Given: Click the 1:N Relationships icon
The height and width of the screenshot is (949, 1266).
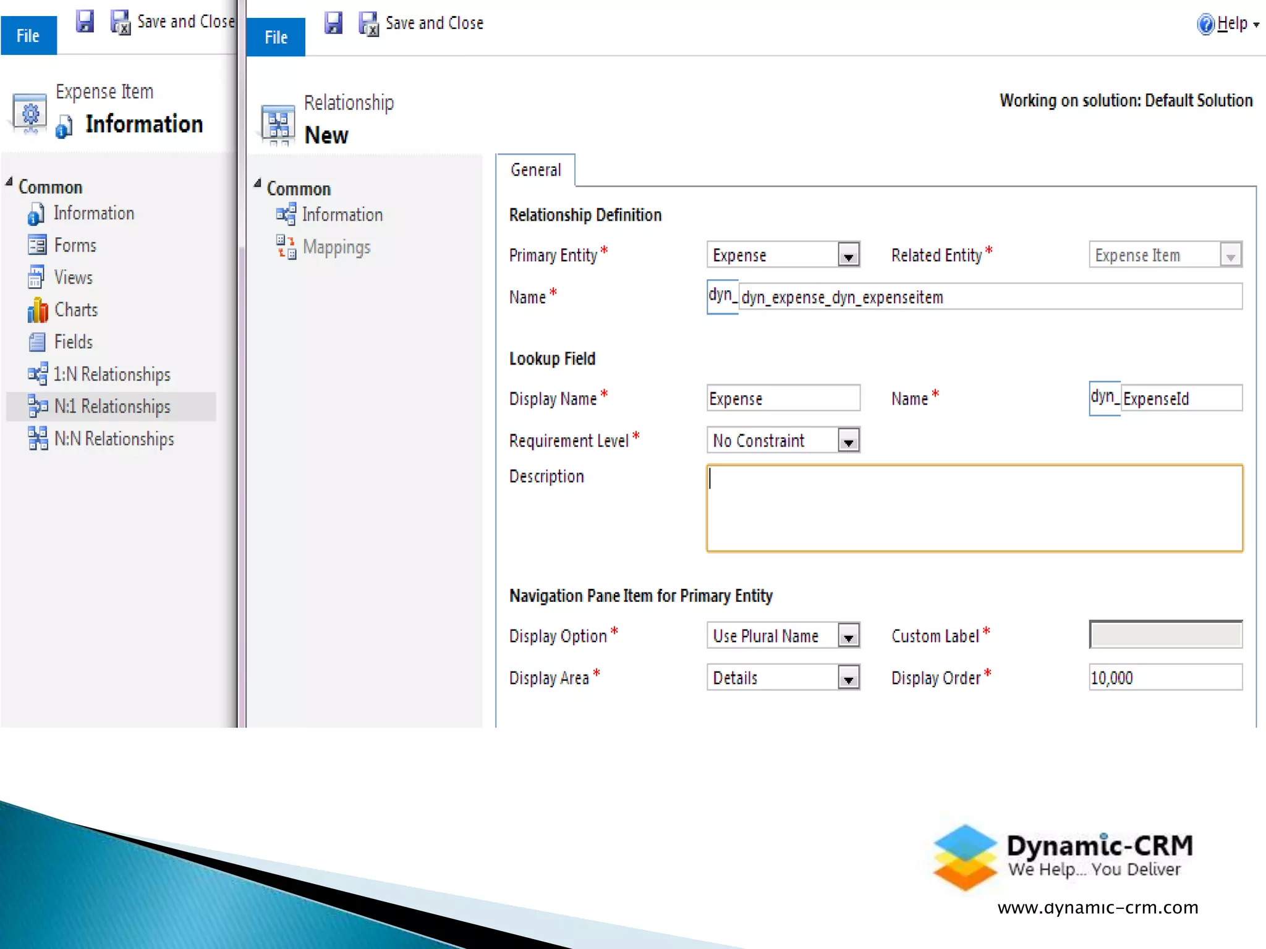Looking at the screenshot, I should 37,374.
